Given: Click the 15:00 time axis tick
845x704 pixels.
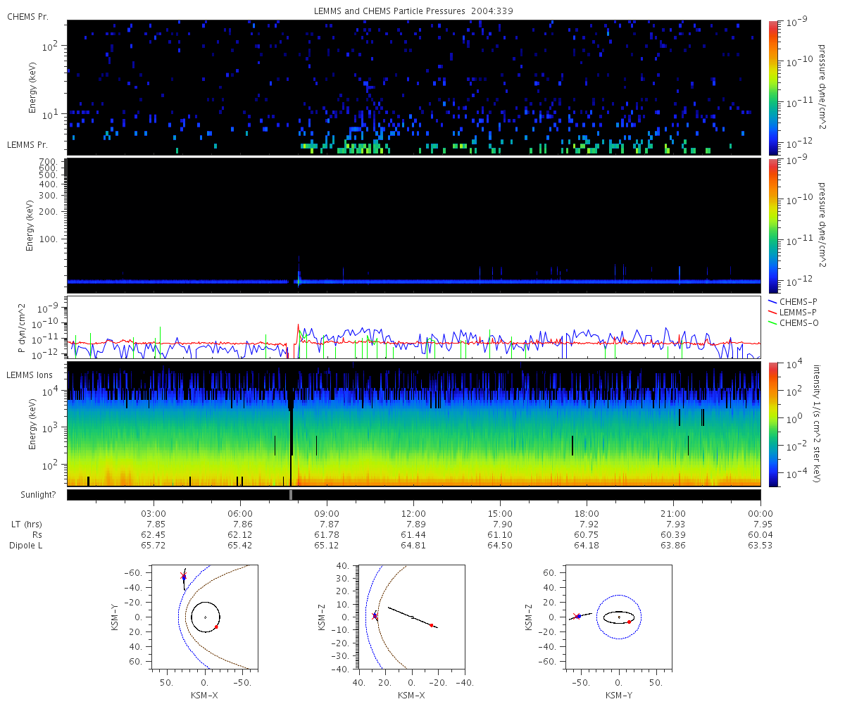Looking at the screenshot, I should pyautogui.click(x=500, y=513).
